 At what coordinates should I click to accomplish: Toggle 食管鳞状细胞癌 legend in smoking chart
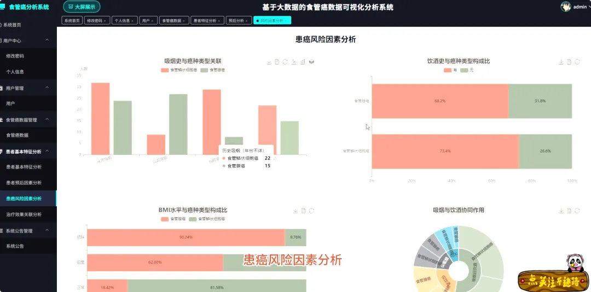[179, 70]
